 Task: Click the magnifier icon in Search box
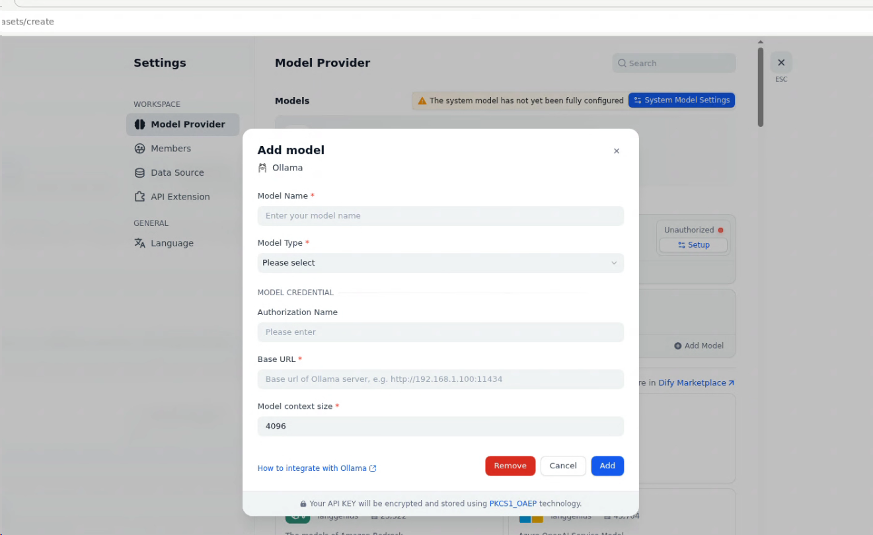tap(622, 63)
